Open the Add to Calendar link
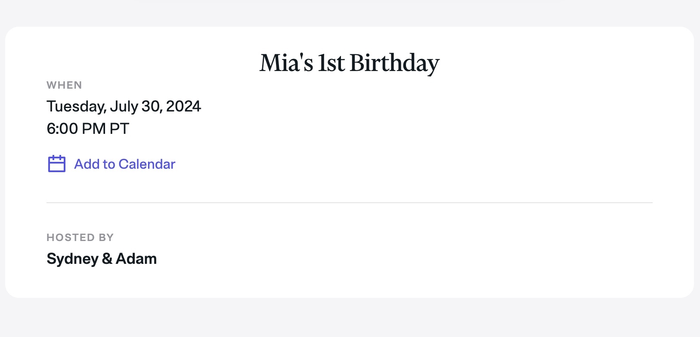Image resolution: width=700 pixels, height=337 pixels. [x=124, y=164]
